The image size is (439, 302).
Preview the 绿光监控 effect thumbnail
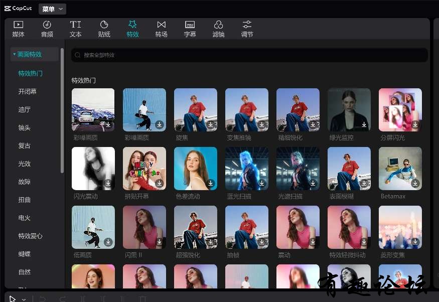[349, 110]
